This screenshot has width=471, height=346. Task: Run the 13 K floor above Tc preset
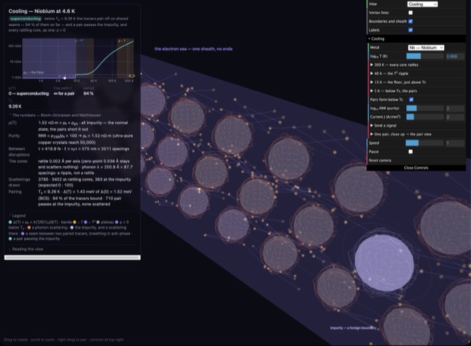416,82
